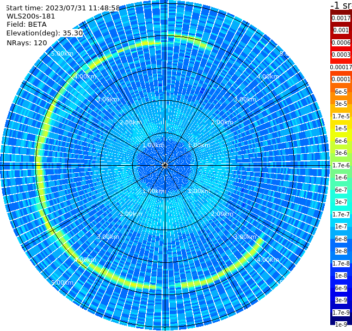
Task: Click the 0.0006 color bar label
Action: point(341,43)
